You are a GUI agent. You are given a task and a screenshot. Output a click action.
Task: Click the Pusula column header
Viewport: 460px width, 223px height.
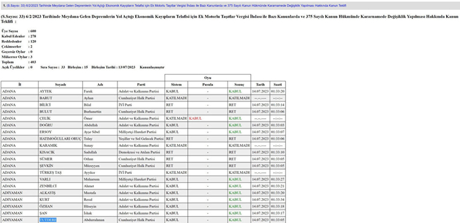coord(208,85)
